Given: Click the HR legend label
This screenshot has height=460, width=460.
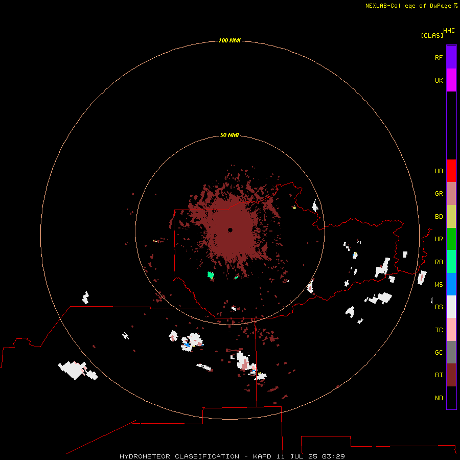Looking at the screenshot, I should coord(439,239).
